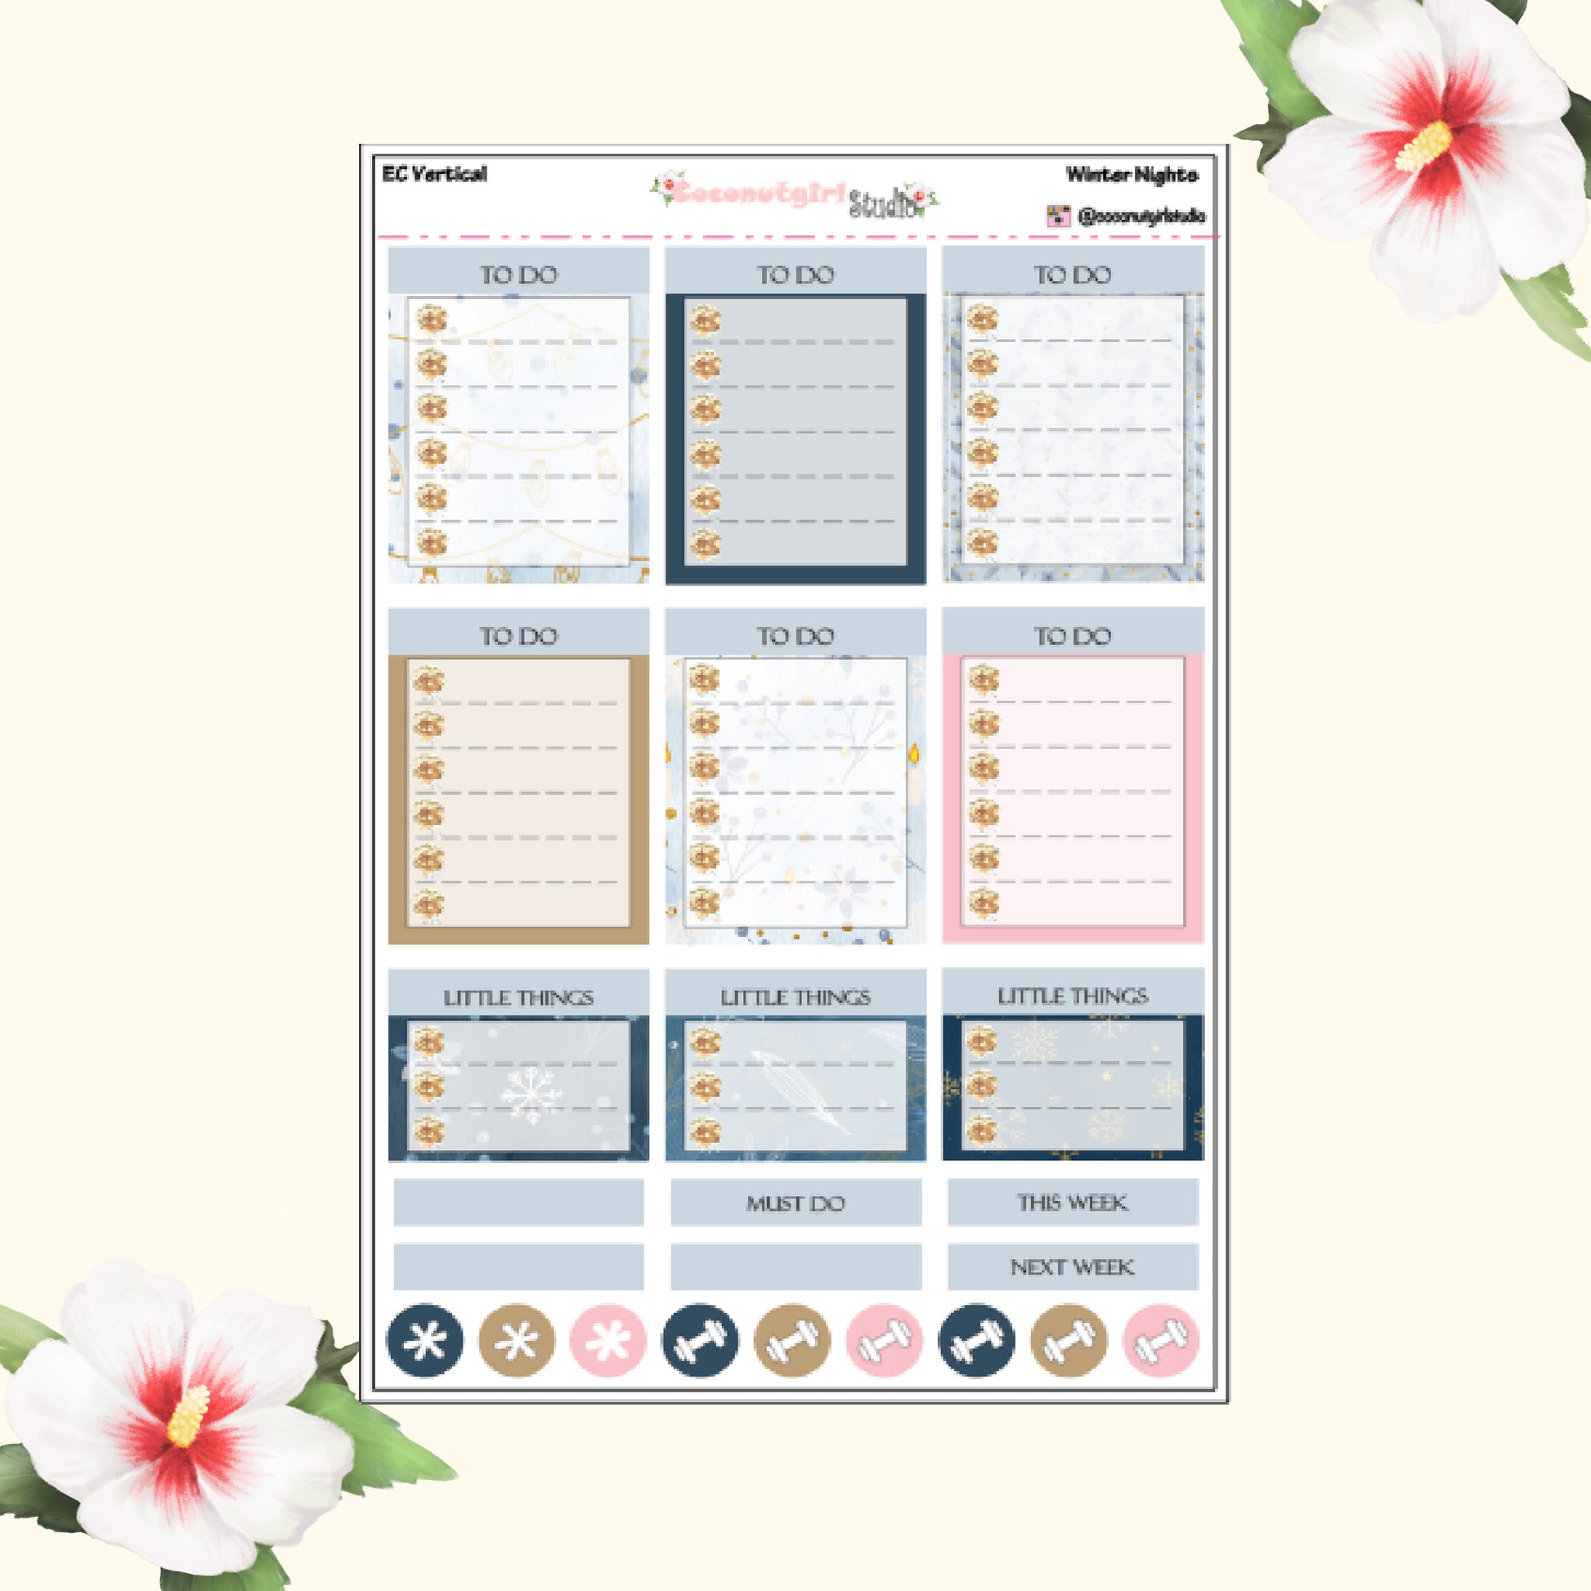Click the first navy dumbbell circle sticker

700,1341
